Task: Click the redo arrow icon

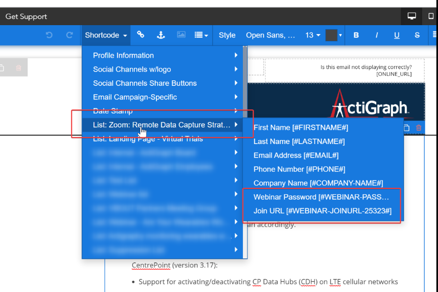Action: click(x=70, y=35)
